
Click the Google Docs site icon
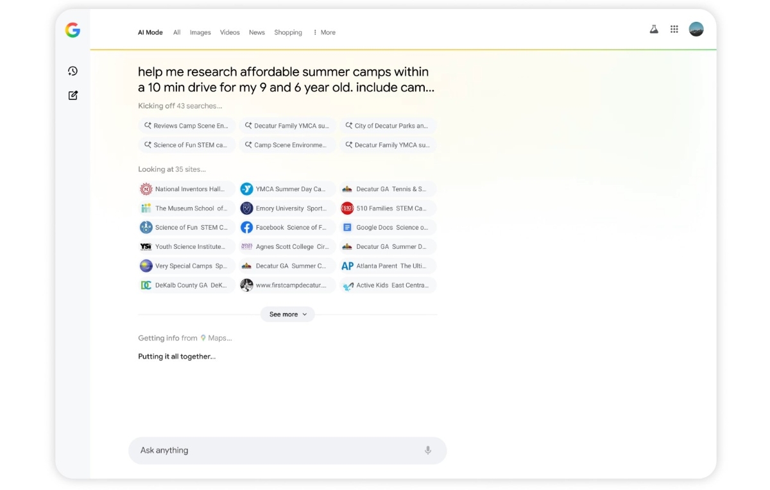347,228
